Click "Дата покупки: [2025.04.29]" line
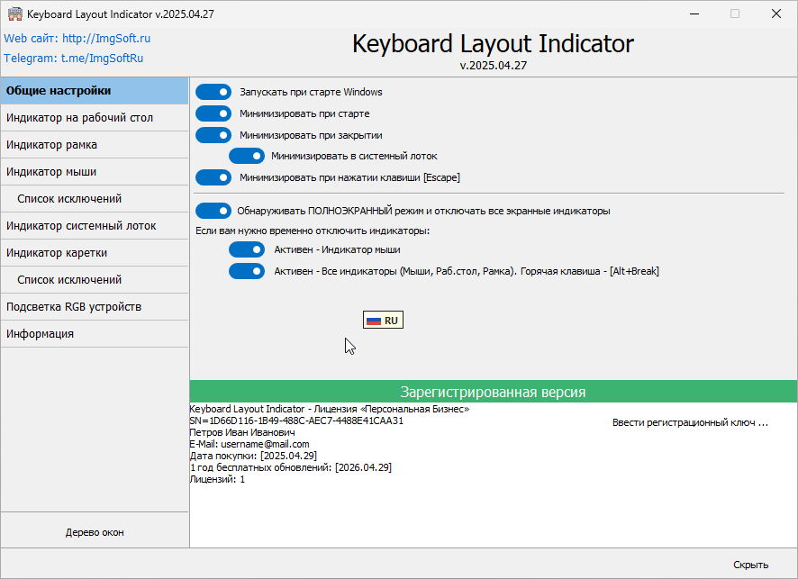Image resolution: width=798 pixels, height=579 pixels. [253, 456]
